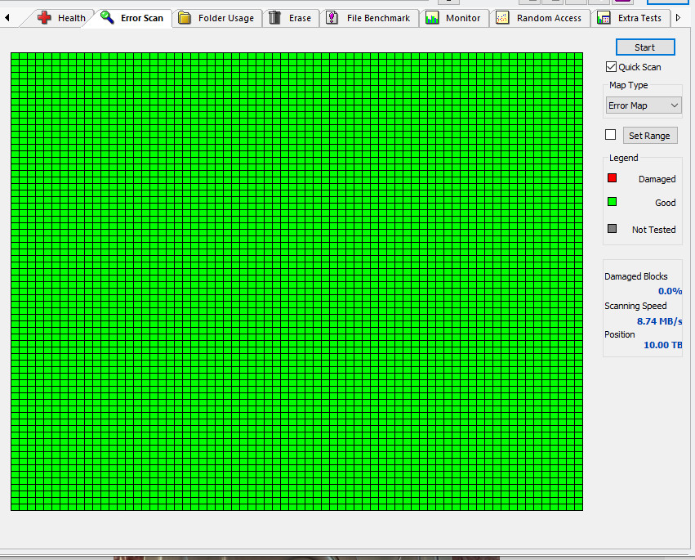Show more tabs with right arrow
The width and height of the screenshot is (695, 560).
tap(678, 18)
